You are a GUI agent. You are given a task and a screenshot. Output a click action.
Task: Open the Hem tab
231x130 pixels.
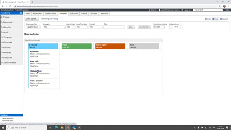pyautogui.click(x=28, y=14)
